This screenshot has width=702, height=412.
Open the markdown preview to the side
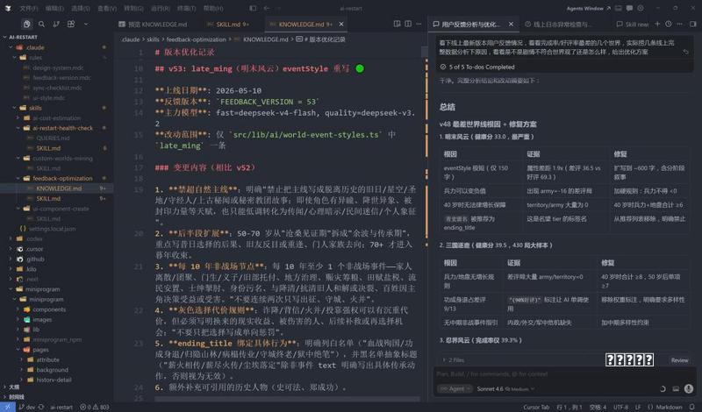397,24
